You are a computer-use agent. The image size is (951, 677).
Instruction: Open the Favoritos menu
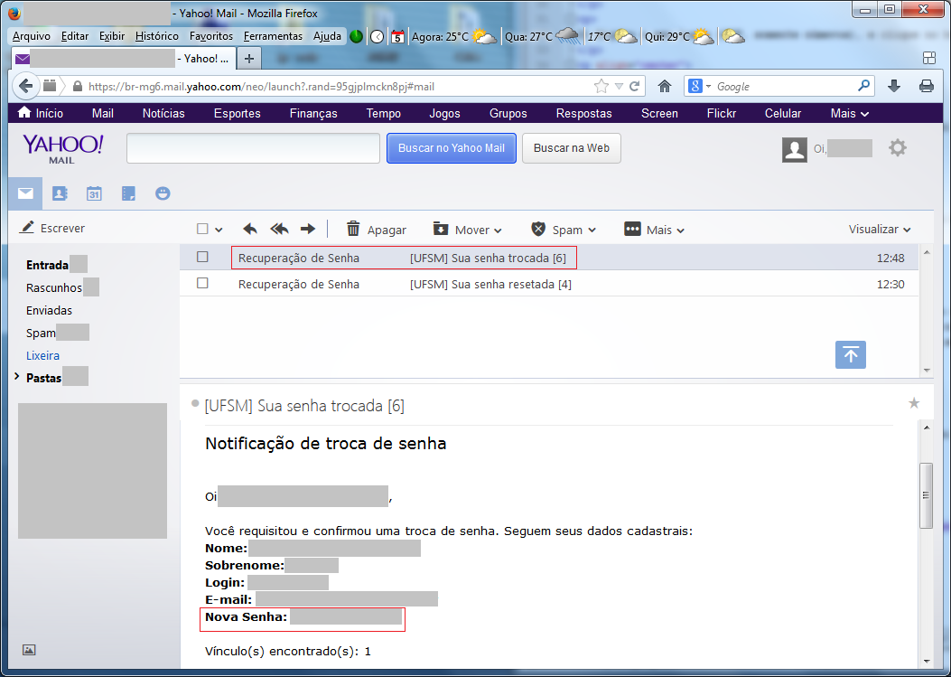coord(211,36)
